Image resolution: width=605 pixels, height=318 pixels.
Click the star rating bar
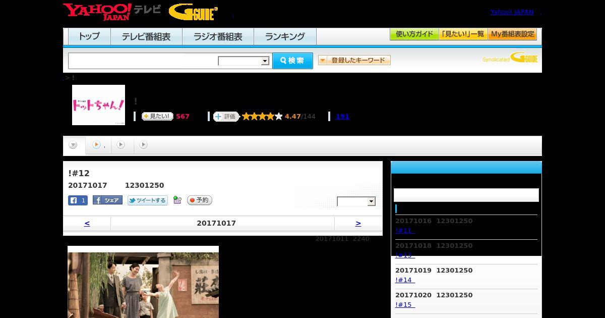point(262,116)
